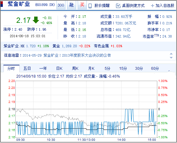Click the 15:00 time axis label
Viewport: 177px width, 143px height.
(152, 140)
